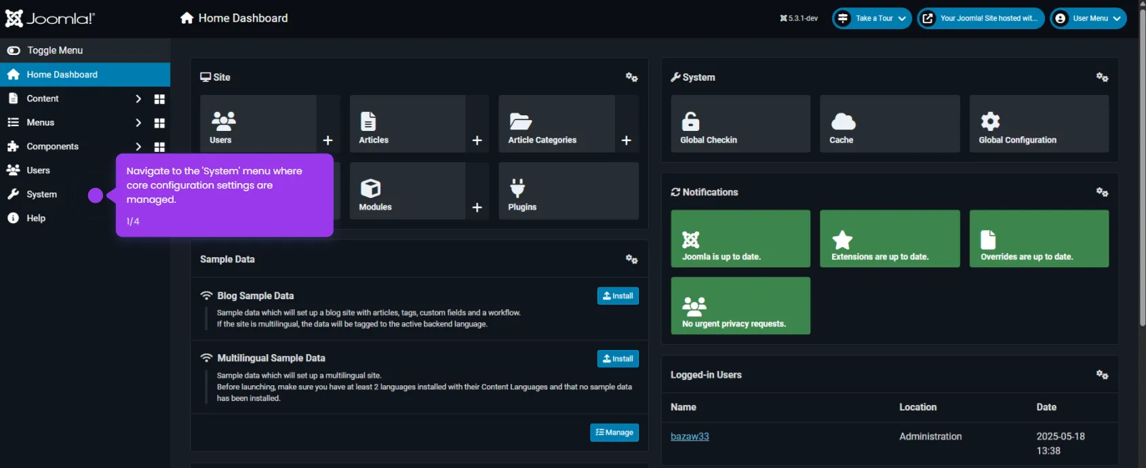Image resolution: width=1146 pixels, height=468 pixels.
Task: Click the 5.3.1-dev version label
Action: 799,18
